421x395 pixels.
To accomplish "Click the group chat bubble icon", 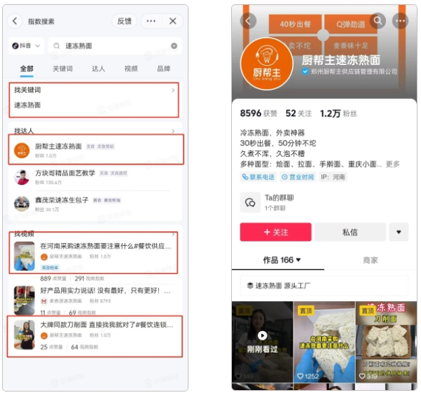I will pyautogui.click(x=250, y=202).
